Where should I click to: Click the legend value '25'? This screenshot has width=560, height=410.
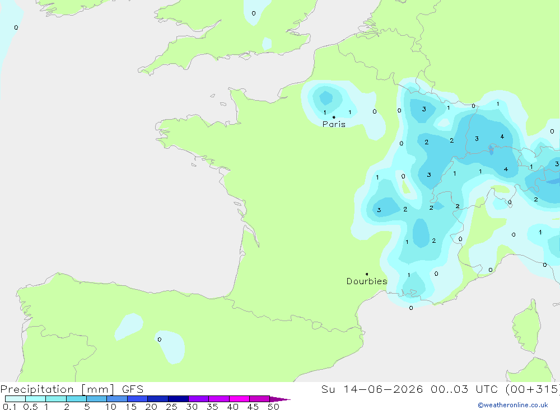[x=171, y=407]
